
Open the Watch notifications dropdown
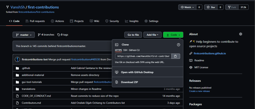[x=187, y=7]
